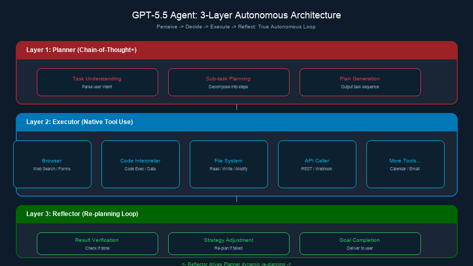Click the 'Output task sequence' text

click(360, 87)
